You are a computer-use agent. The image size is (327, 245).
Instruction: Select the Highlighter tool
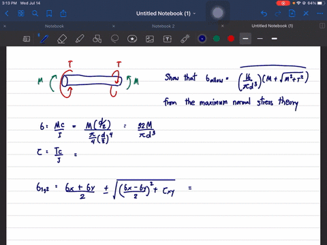80,39
